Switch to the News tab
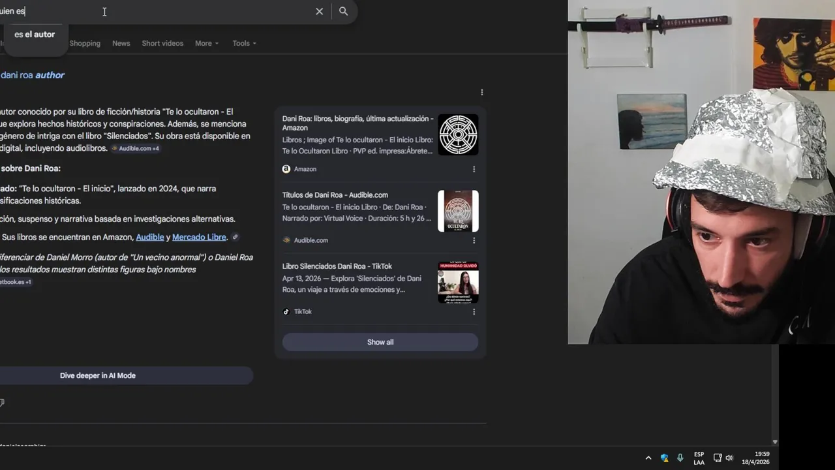Screen dimensions: 835x470 point(121,44)
